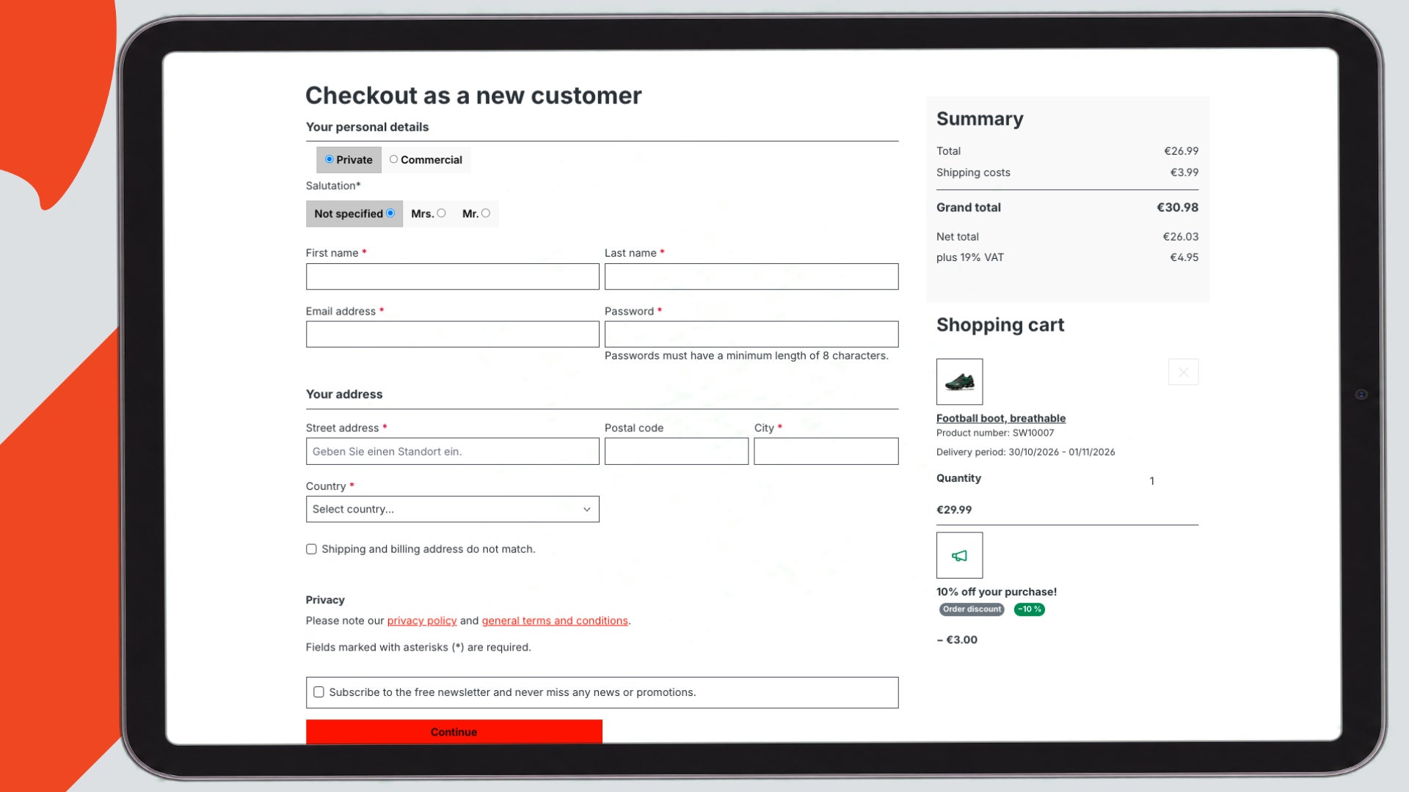The image size is (1409, 792).
Task: Click the green -10 % badge
Action: click(1029, 609)
